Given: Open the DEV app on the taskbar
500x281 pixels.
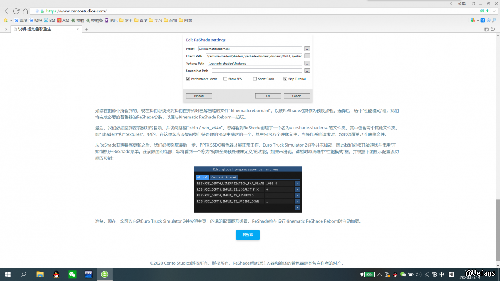Looking at the screenshot, I should click(88, 274).
